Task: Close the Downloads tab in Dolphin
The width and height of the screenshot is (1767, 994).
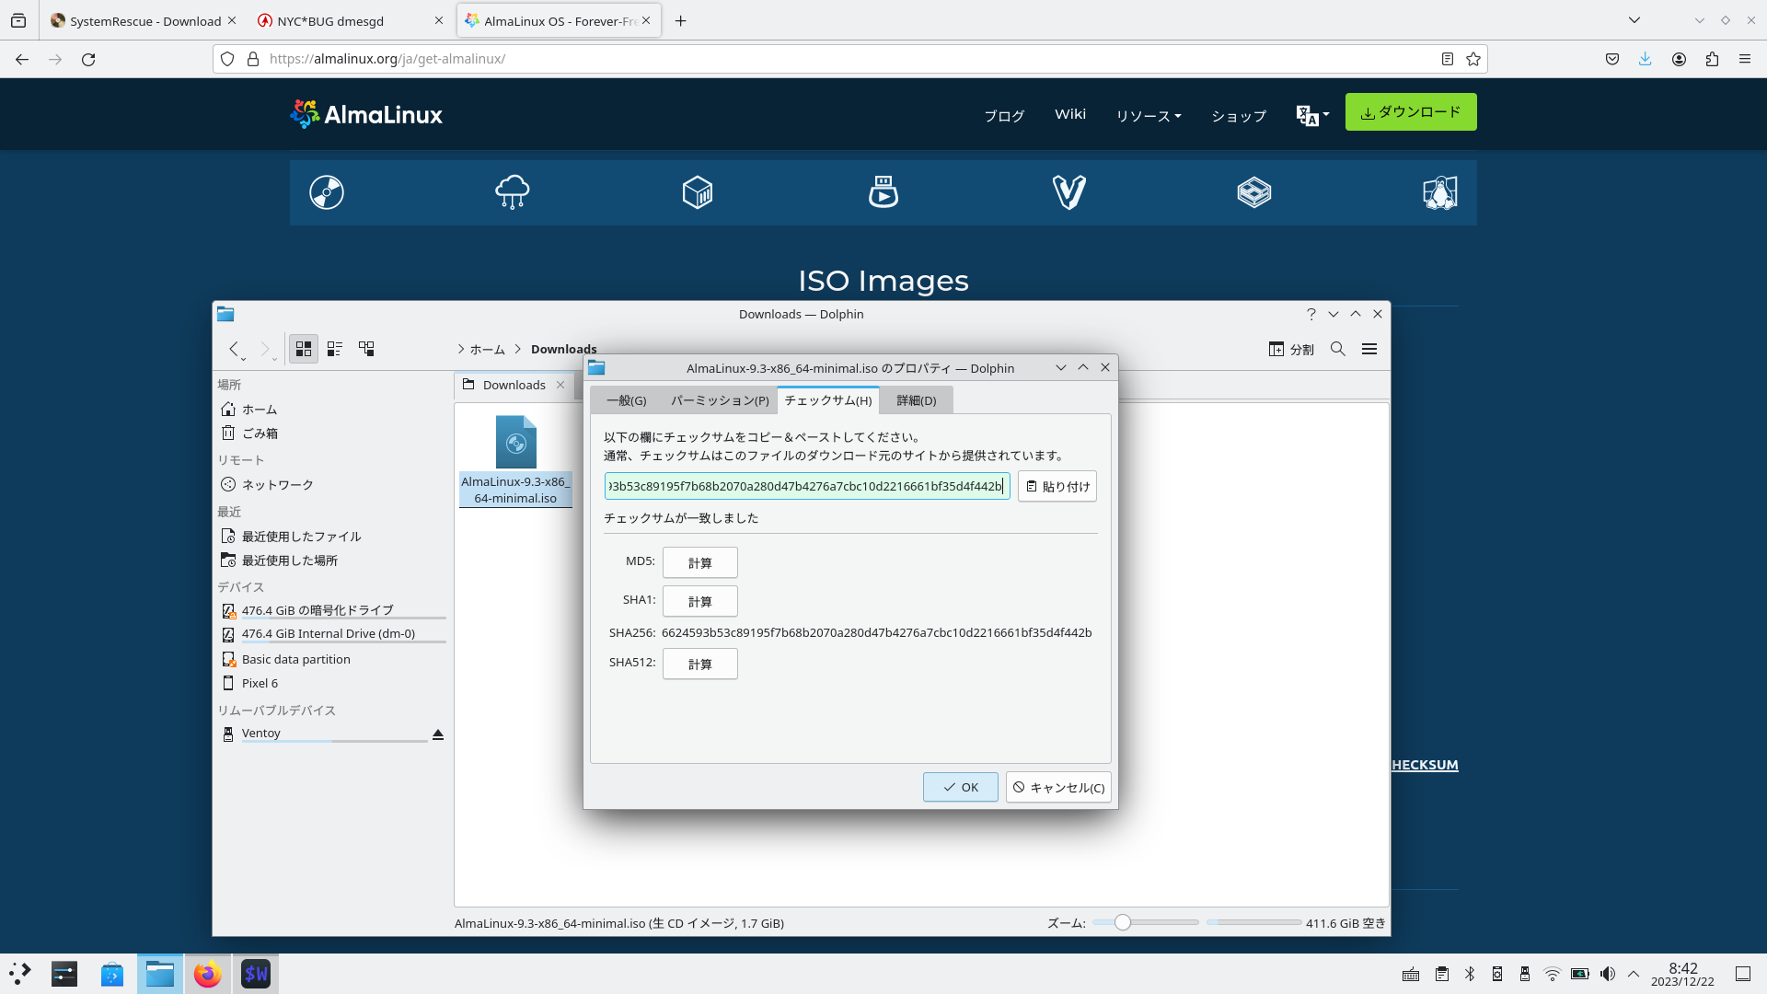Action: (x=560, y=385)
